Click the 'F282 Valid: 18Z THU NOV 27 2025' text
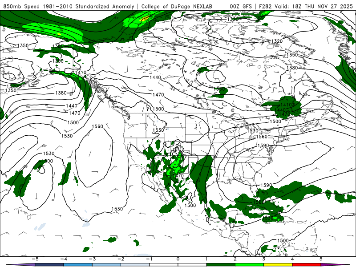 tap(306, 6)
